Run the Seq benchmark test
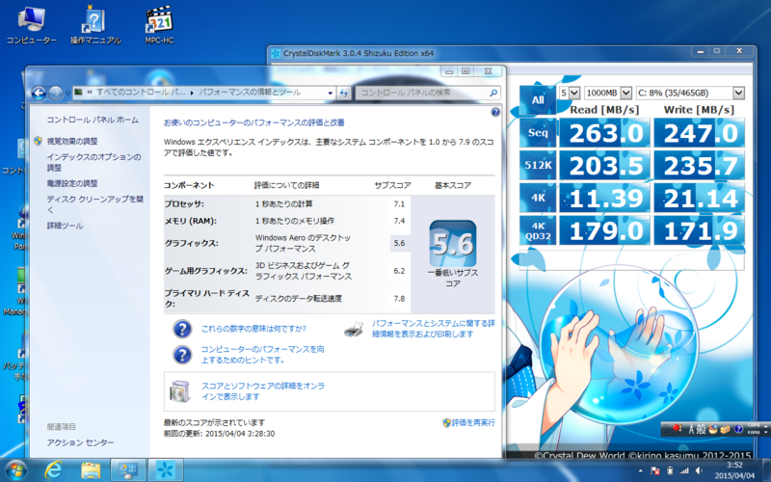 tap(538, 133)
